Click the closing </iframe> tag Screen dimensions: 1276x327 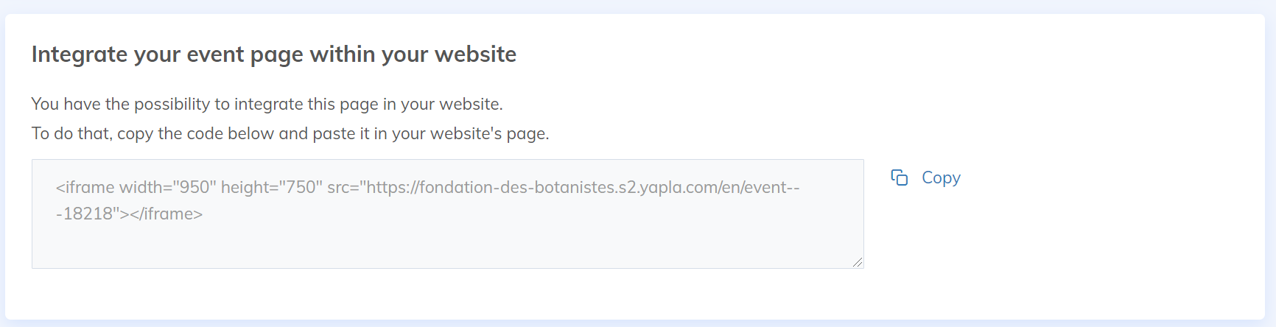166,214
